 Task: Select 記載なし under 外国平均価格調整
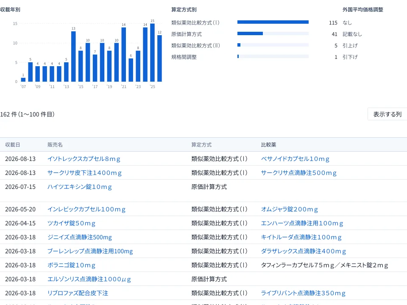pyautogui.click(x=352, y=34)
